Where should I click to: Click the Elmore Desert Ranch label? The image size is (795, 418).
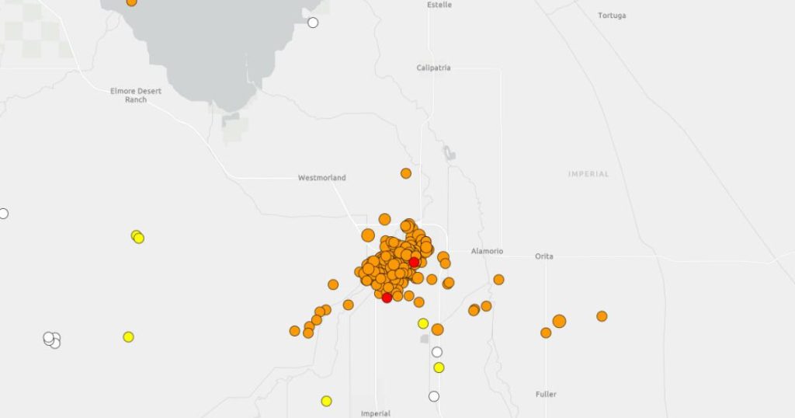(x=136, y=96)
